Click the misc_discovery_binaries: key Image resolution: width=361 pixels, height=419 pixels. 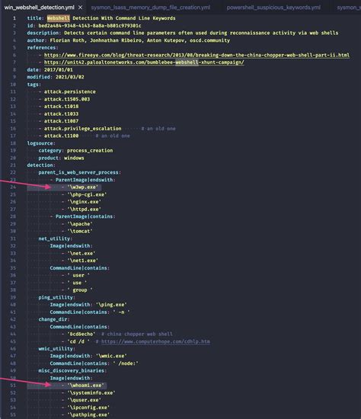[x=72, y=371]
